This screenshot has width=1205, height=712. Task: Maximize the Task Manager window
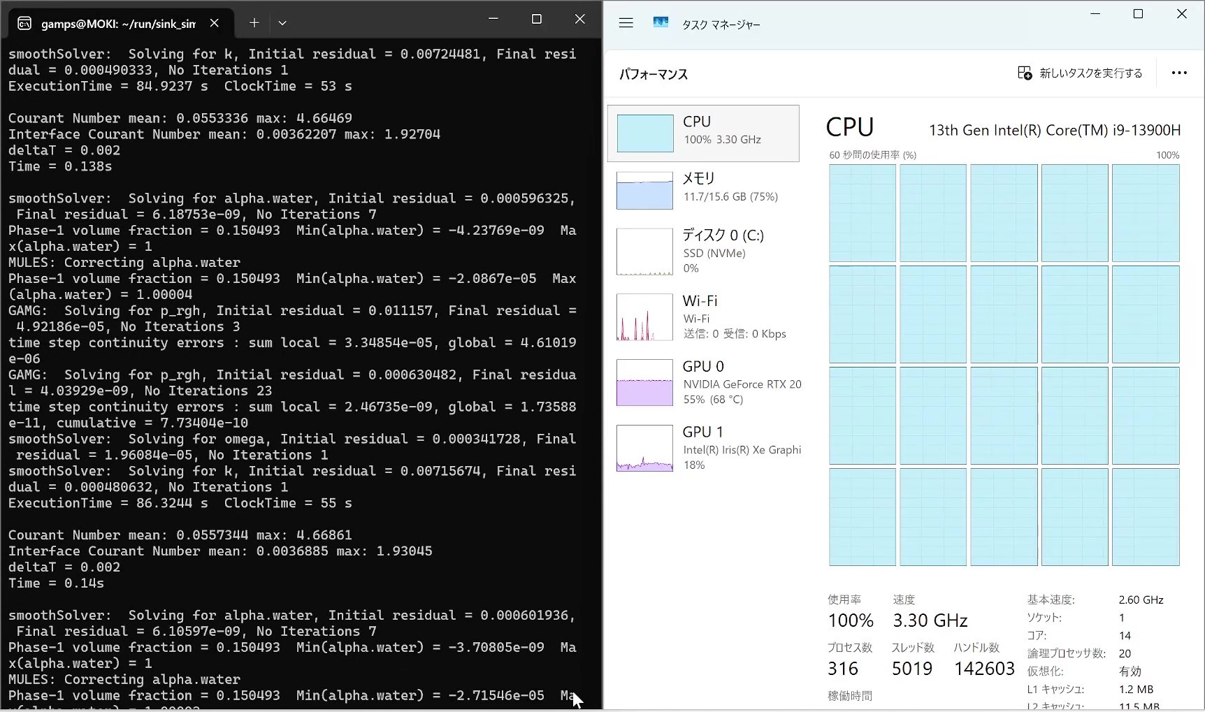pyautogui.click(x=1138, y=14)
